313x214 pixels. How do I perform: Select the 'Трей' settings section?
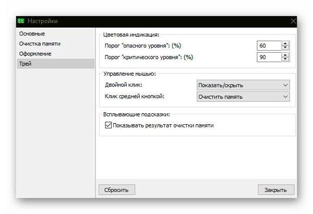(56, 64)
